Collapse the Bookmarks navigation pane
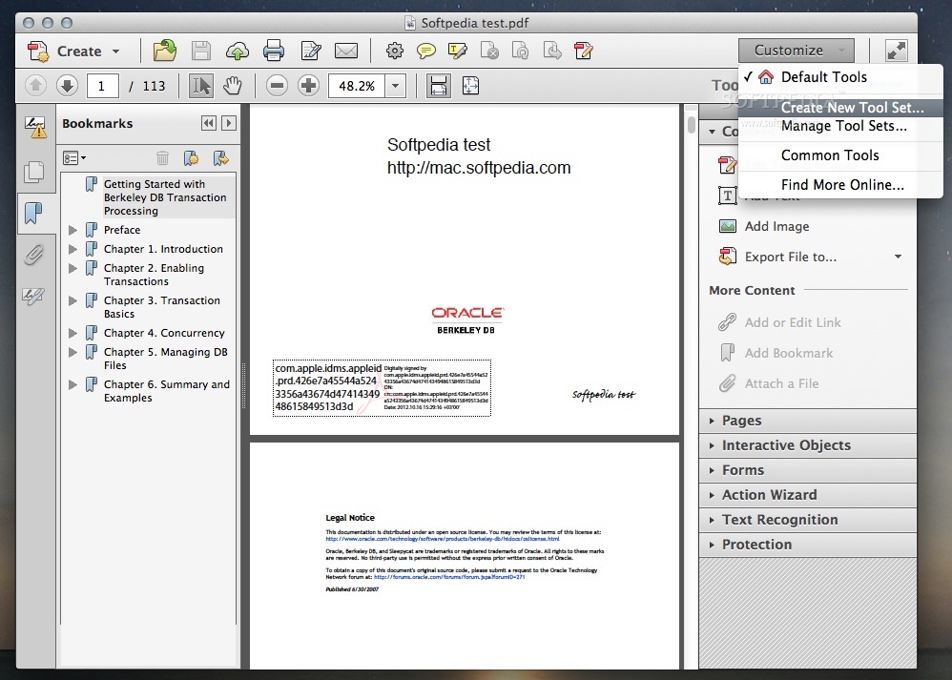The width and height of the screenshot is (952, 680). [x=208, y=123]
